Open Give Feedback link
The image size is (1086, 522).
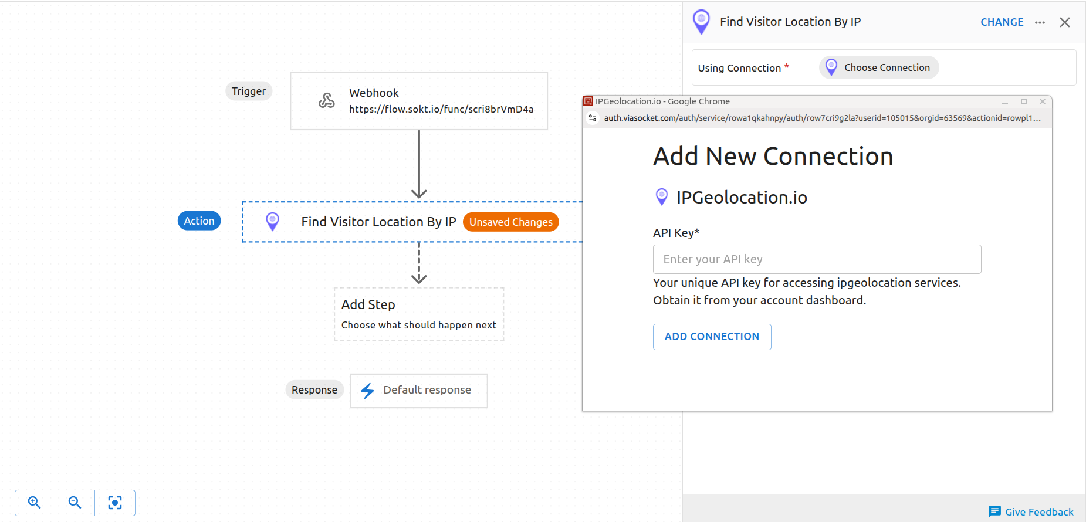pos(1039,512)
